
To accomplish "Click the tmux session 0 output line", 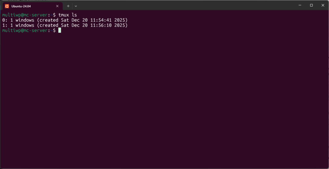I will point(65,20).
